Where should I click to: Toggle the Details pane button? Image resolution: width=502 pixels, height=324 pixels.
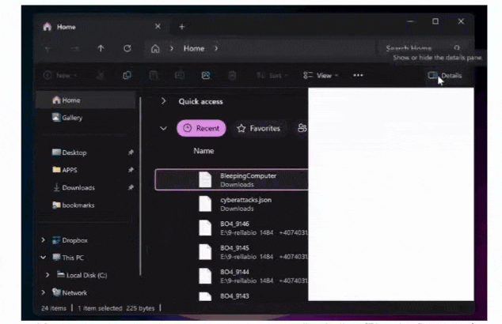(x=445, y=76)
